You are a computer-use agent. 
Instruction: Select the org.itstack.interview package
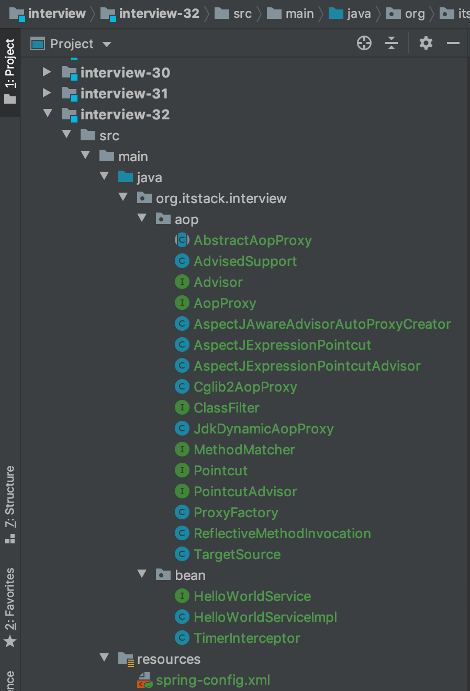pos(221,198)
